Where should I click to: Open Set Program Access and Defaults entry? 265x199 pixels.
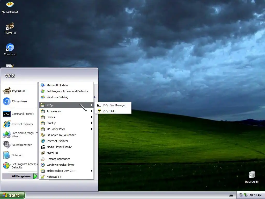[x=66, y=91]
